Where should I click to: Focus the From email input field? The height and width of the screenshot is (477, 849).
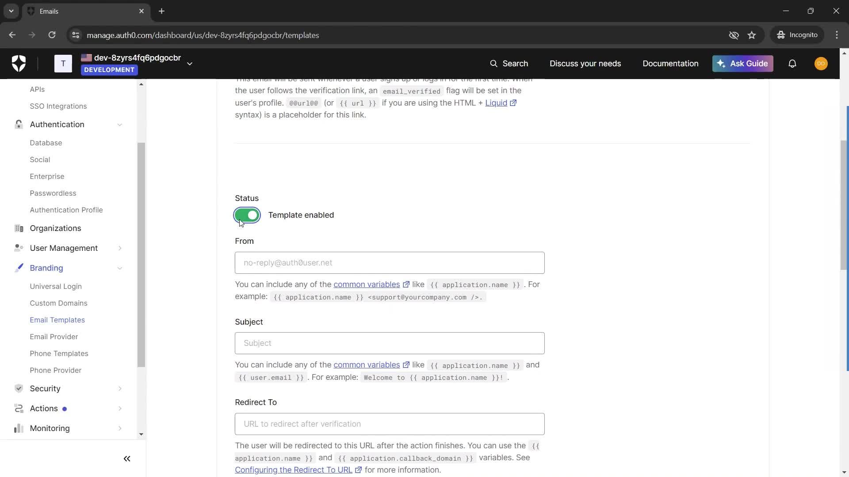pyautogui.click(x=390, y=263)
